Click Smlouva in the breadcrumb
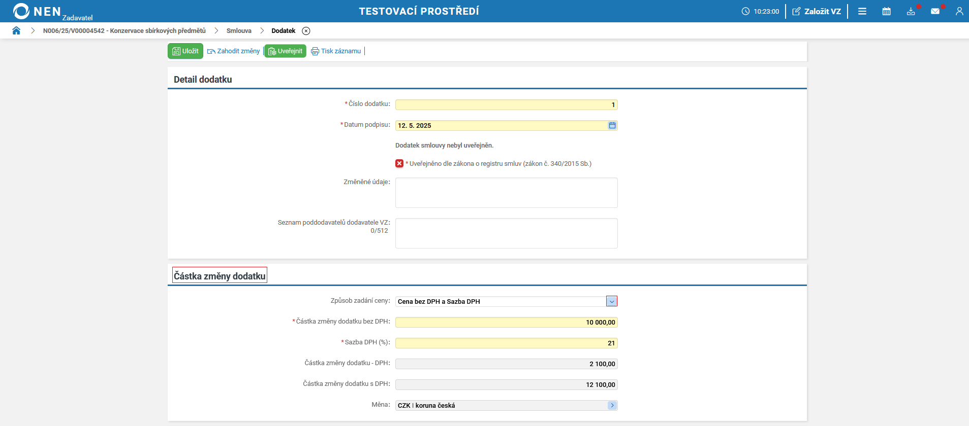This screenshot has width=969, height=426. point(239,31)
